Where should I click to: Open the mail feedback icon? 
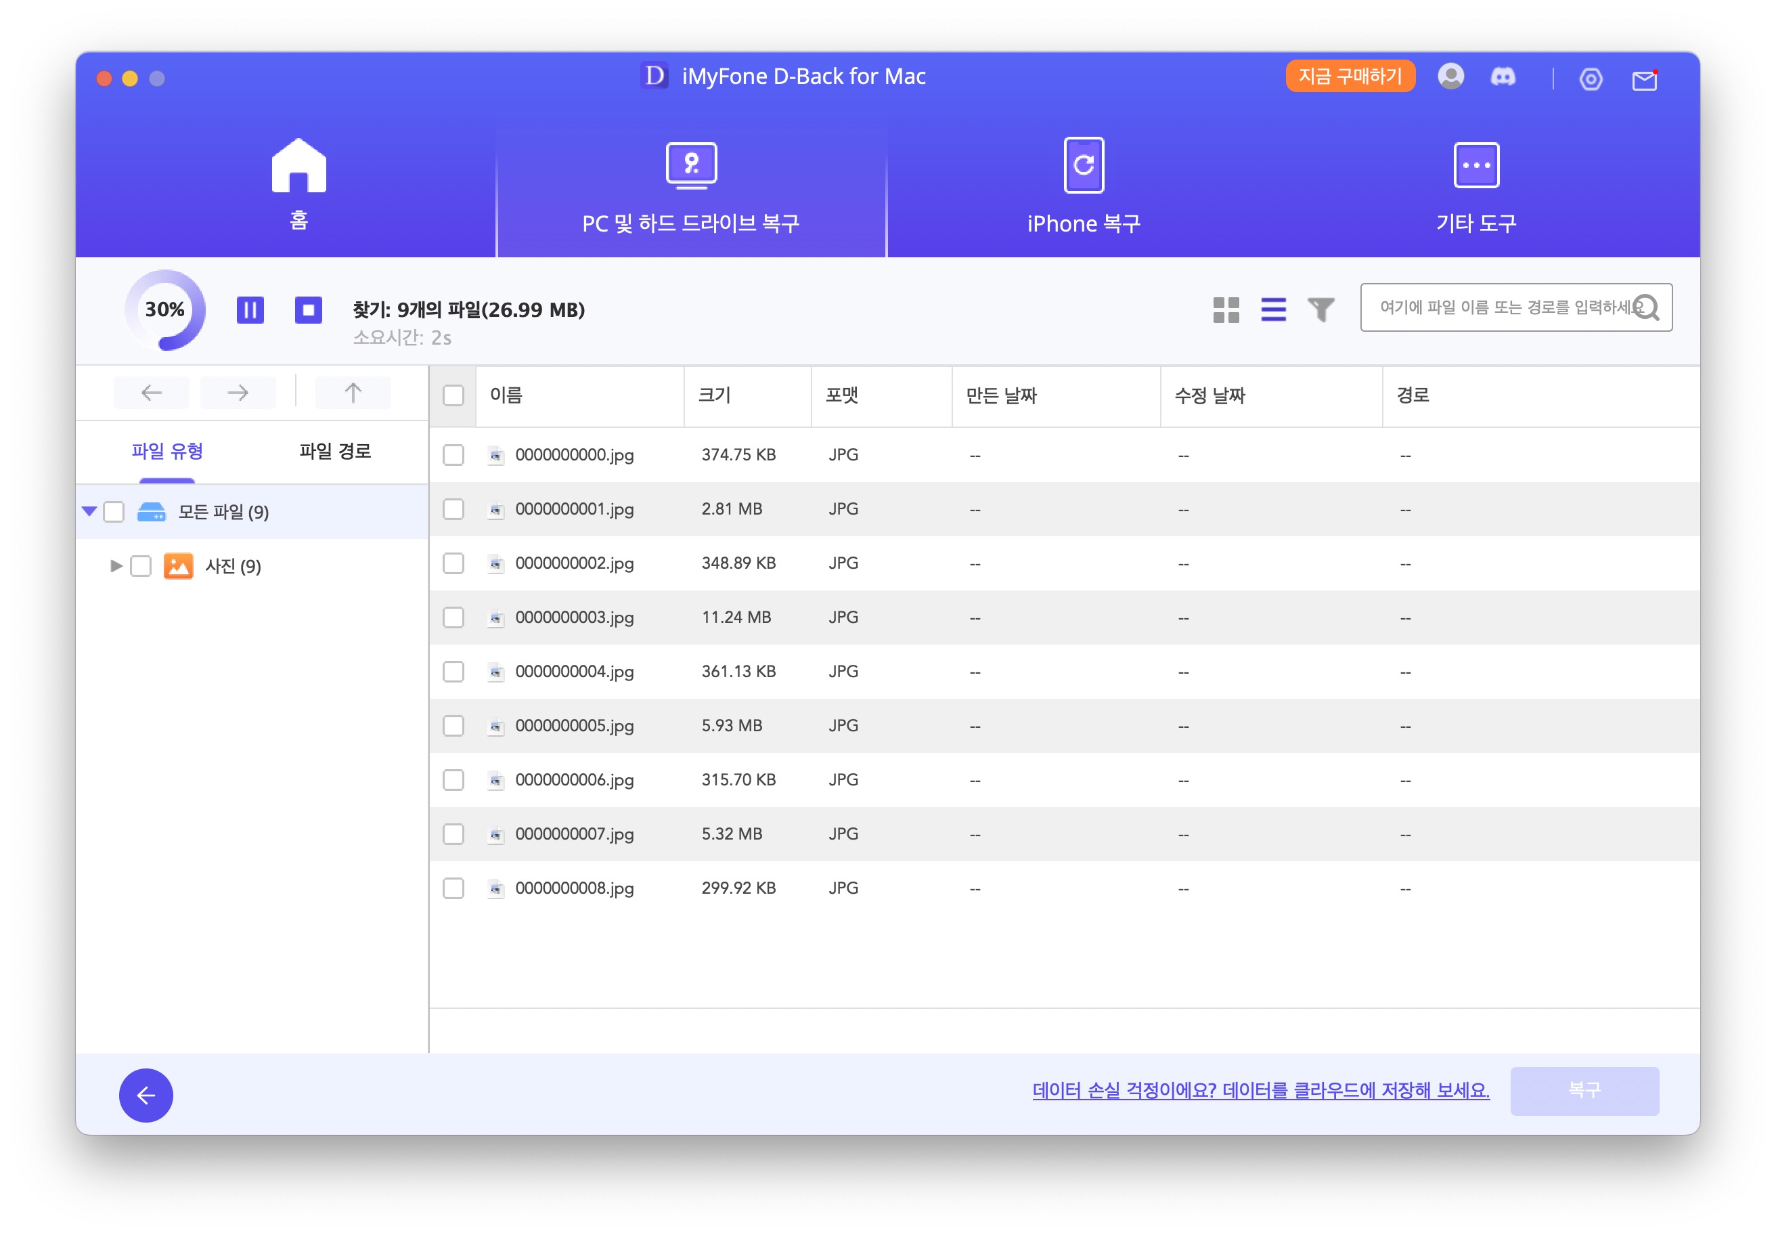click(x=1644, y=79)
